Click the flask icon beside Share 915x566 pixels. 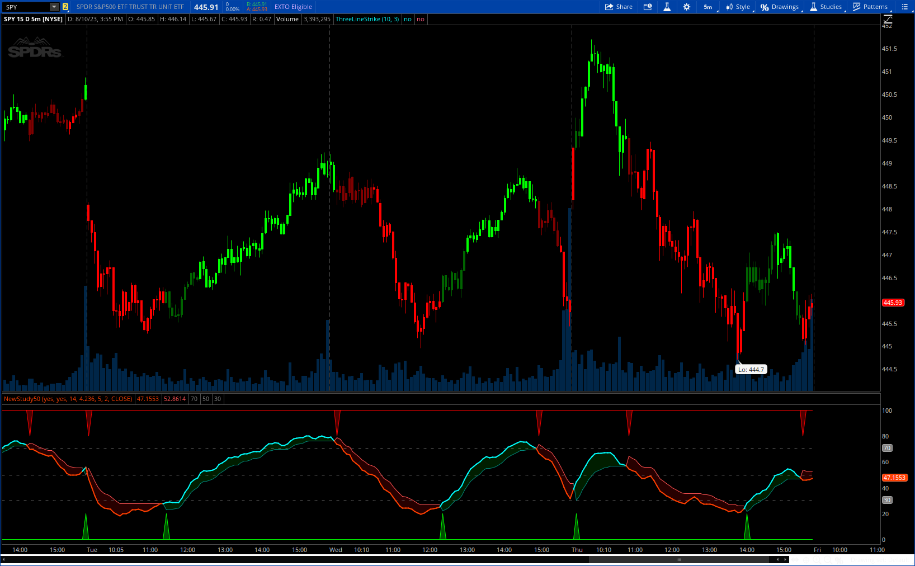[667, 7]
